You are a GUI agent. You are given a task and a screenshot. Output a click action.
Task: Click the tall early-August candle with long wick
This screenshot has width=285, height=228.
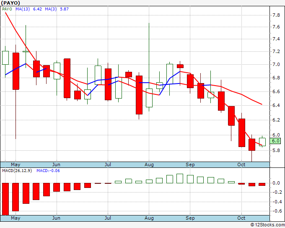click(149, 98)
